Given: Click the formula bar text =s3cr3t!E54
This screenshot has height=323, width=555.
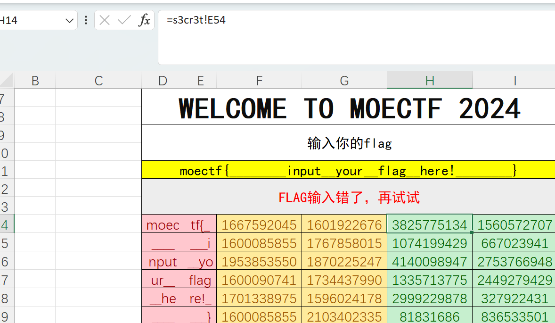Looking at the screenshot, I should click(x=196, y=20).
